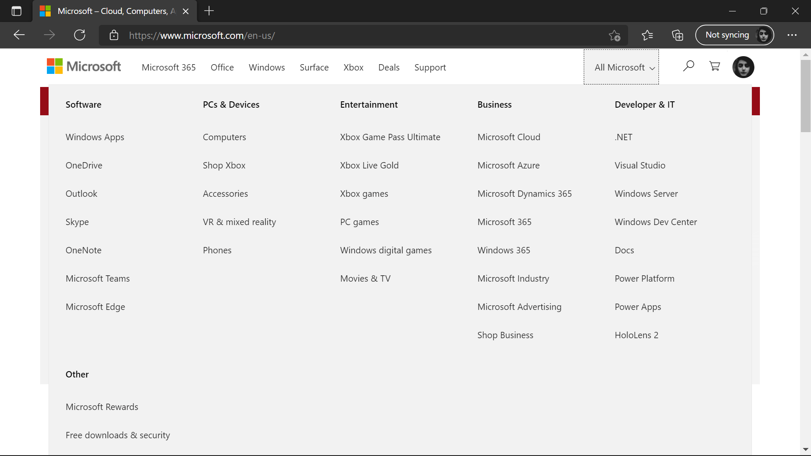Select Surface in the top navigation
Viewport: 811px width, 456px height.
point(314,68)
